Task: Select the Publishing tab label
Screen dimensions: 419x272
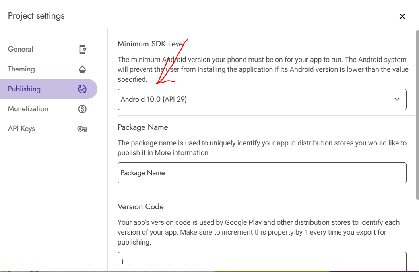Action: pyautogui.click(x=24, y=89)
